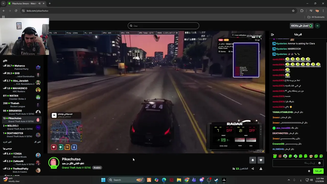Click the Kick search box
Image resolution: width=327 pixels, height=184 pixels.
click(x=163, y=26)
